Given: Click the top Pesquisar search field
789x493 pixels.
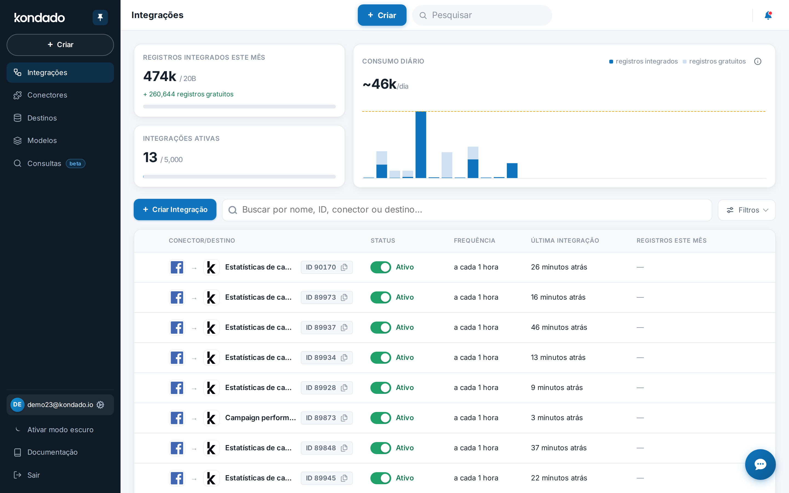Looking at the screenshot, I should click(482, 15).
